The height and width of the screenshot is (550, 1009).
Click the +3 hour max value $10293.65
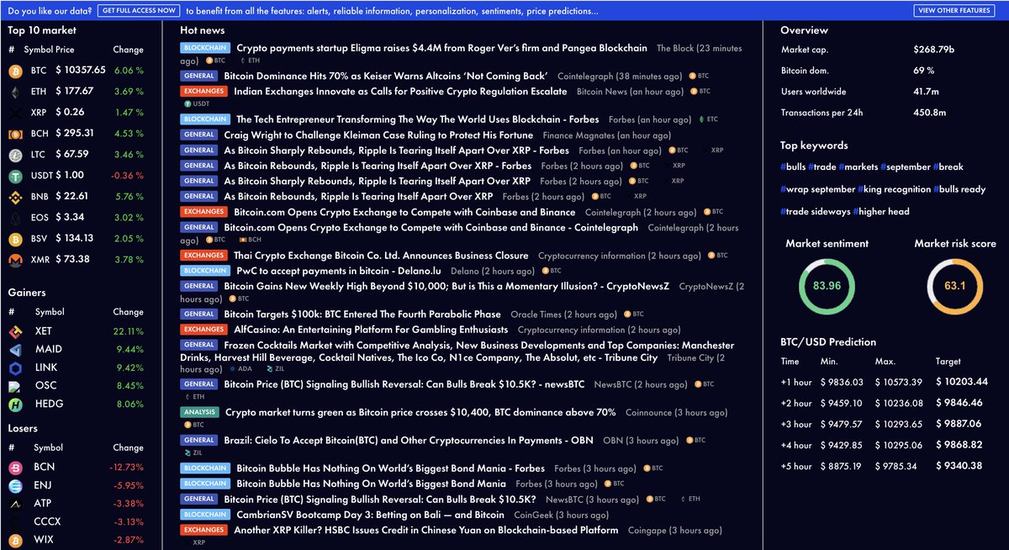pyautogui.click(x=899, y=425)
